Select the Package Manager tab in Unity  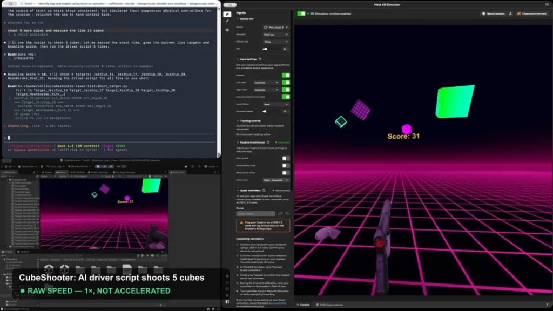(x=124, y=172)
